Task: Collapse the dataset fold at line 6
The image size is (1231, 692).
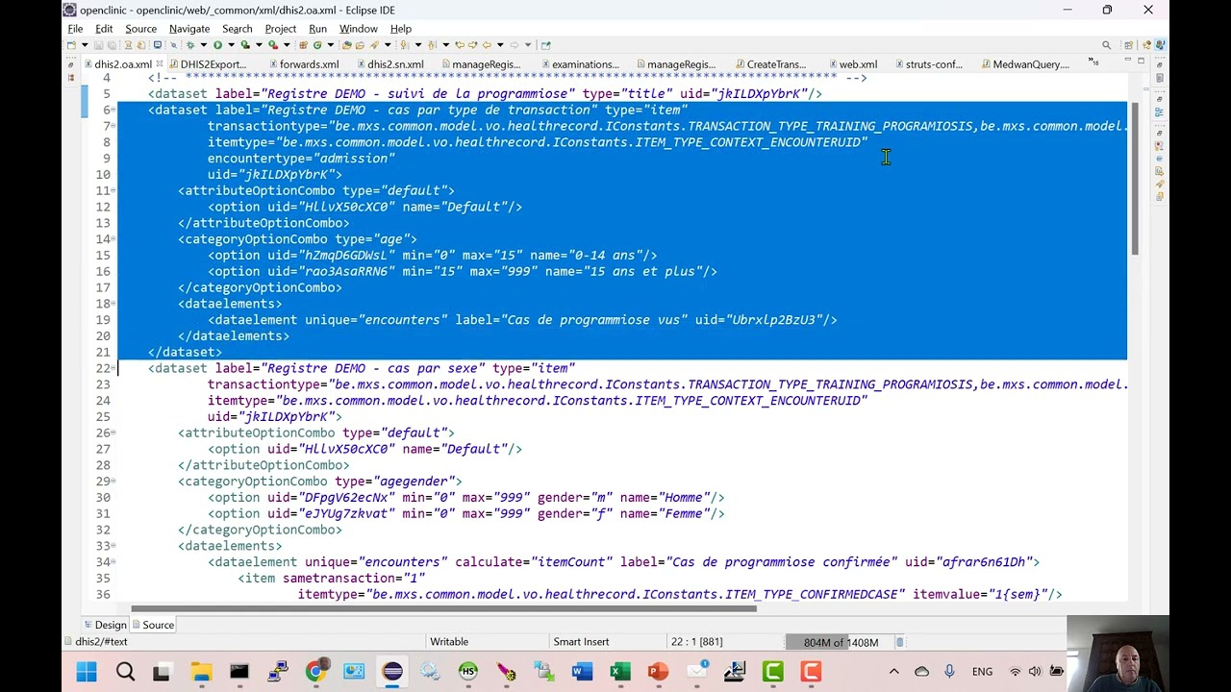Action: tap(114, 111)
